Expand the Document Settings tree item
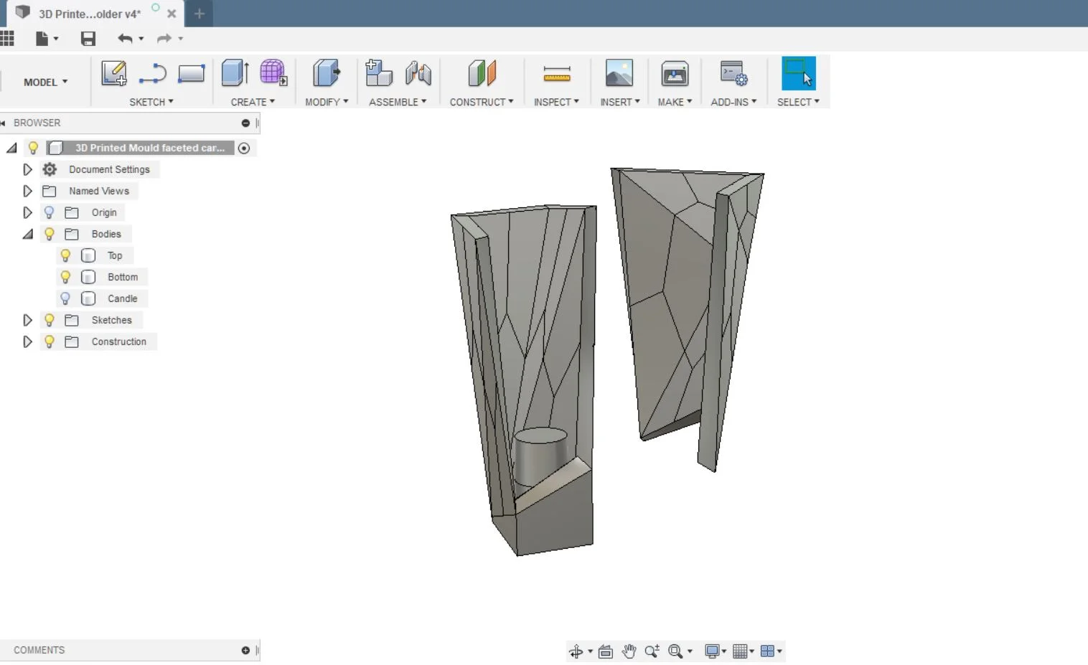 coord(27,169)
